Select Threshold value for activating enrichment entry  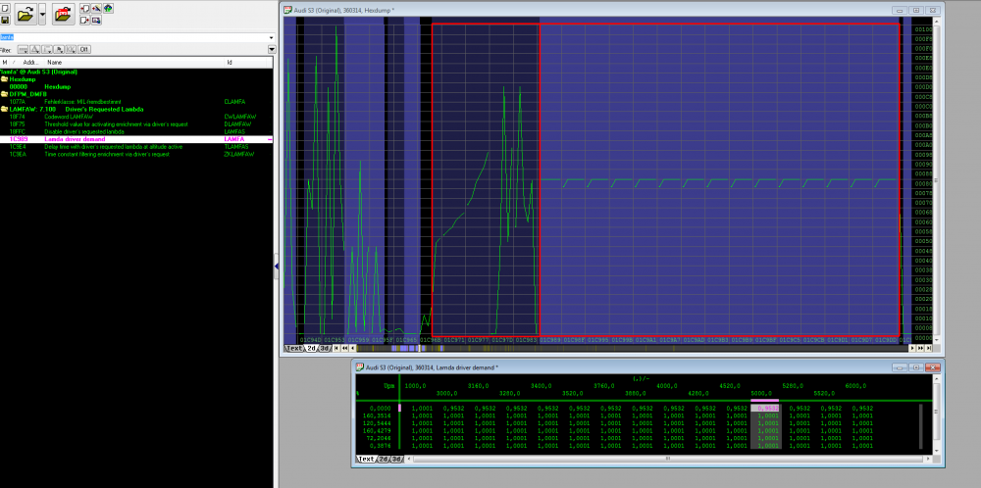point(136,124)
